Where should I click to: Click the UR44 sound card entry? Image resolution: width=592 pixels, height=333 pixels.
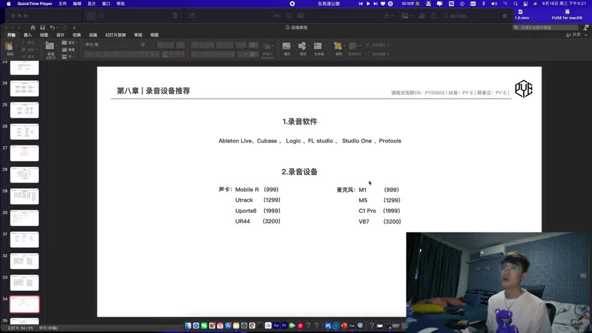[242, 221]
